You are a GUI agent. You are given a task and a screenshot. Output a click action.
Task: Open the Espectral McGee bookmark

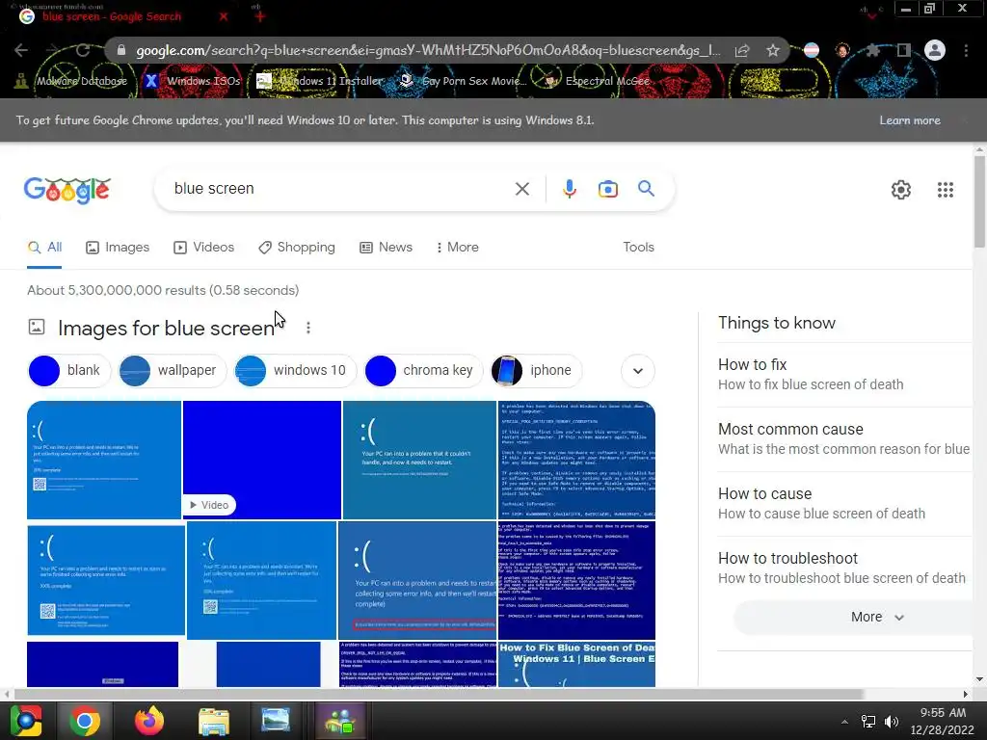(598, 81)
